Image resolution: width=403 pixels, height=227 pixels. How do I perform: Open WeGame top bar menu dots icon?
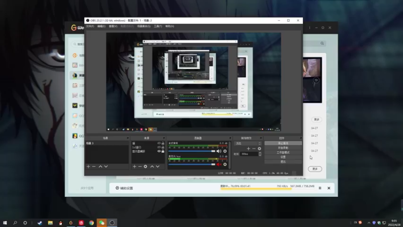[310, 28]
